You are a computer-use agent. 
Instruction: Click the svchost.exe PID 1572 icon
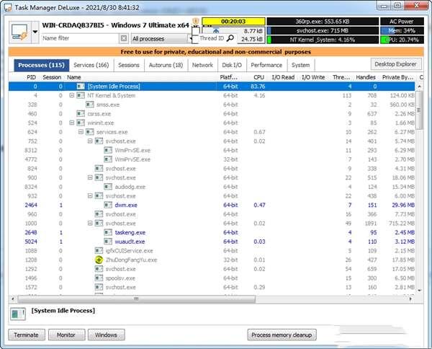(x=99, y=287)
